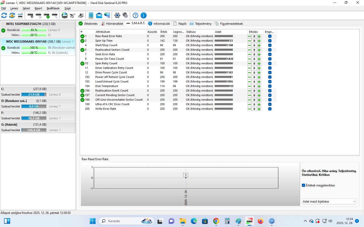Open the Riport menu

[x=38, y=8]
